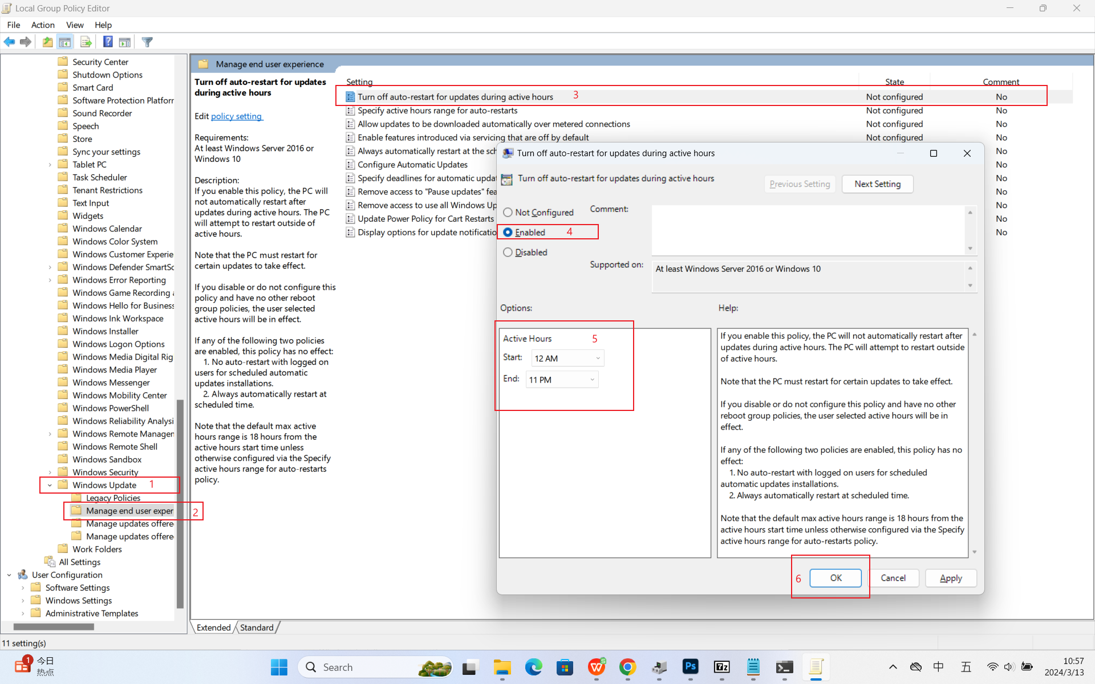
Task: Click the OK button
Action: [x=836, y=578]
